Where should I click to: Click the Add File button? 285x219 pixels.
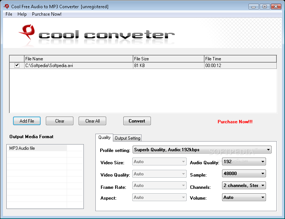click(x=27, y=121)
